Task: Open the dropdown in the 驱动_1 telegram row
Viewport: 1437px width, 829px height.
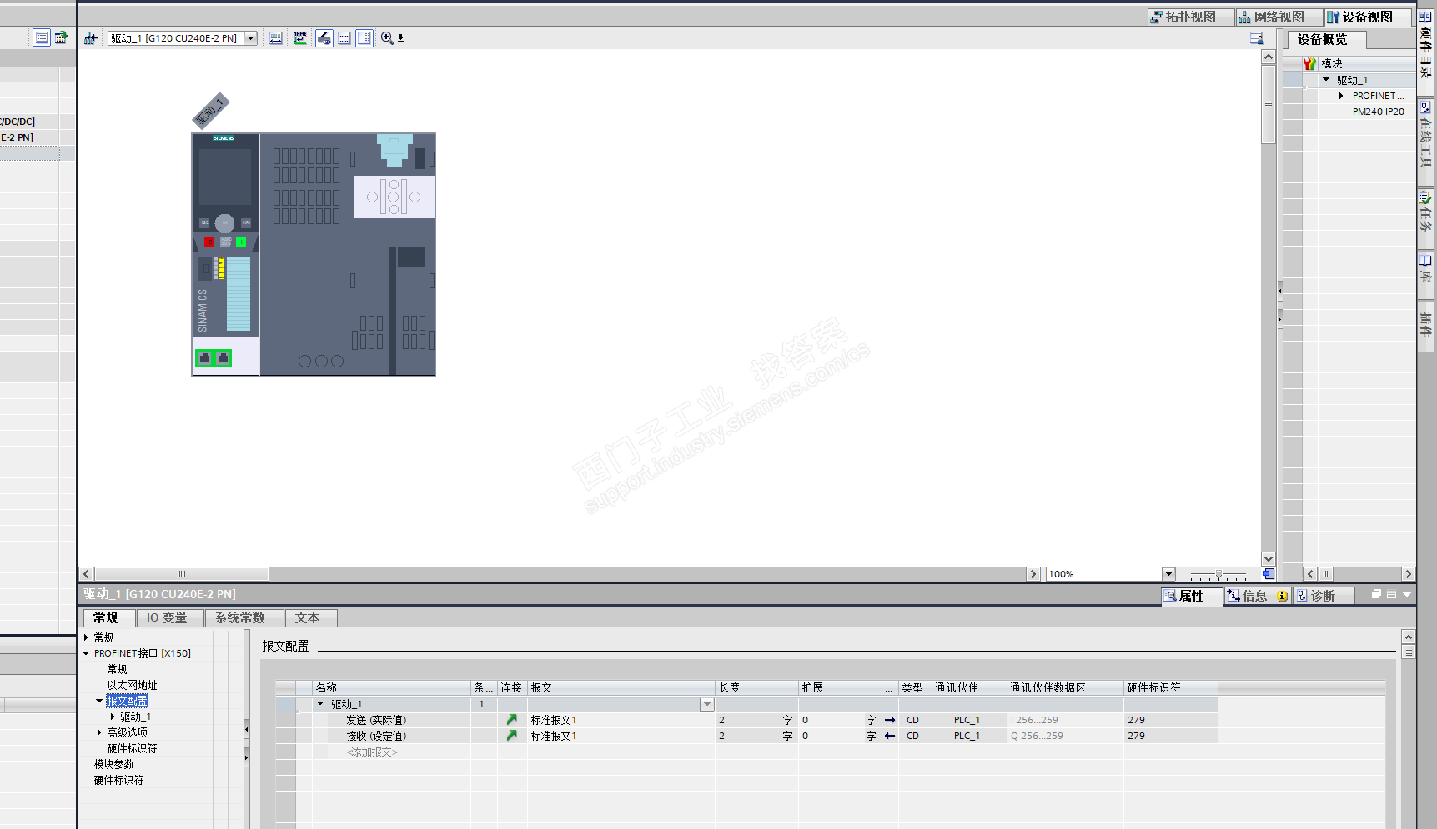Action: tap(707, 704)
